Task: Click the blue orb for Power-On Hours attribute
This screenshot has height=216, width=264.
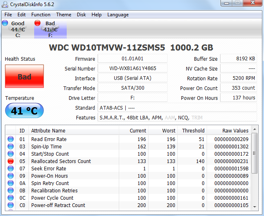Action: 11,176
